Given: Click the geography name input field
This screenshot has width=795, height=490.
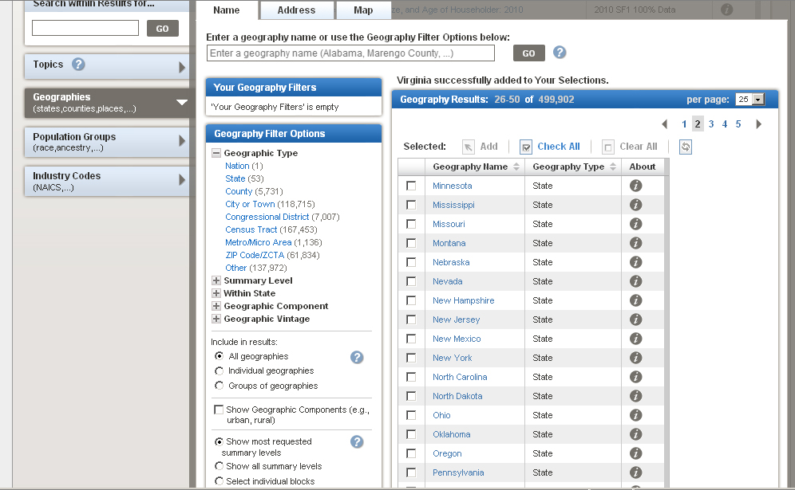Looking at the screenshot, I should click(x=350, y=53).
